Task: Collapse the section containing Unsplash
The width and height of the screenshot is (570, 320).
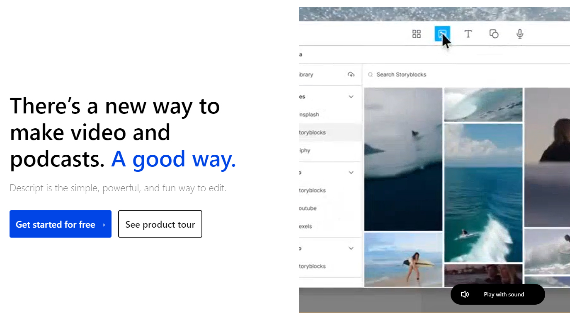Action: click(351, 96)
